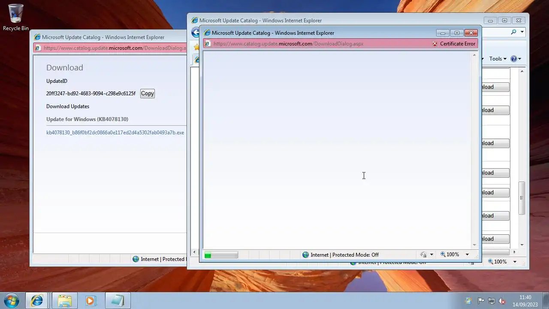The image size is (549, 309).
Task: Click the 'Download' heading in left window
Action: click(x=65, y=67)
